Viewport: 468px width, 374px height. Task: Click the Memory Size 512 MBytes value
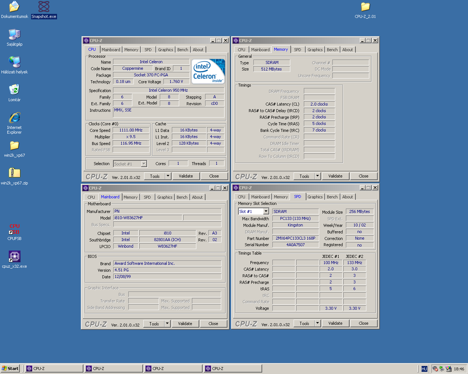[x=272, y=69]
